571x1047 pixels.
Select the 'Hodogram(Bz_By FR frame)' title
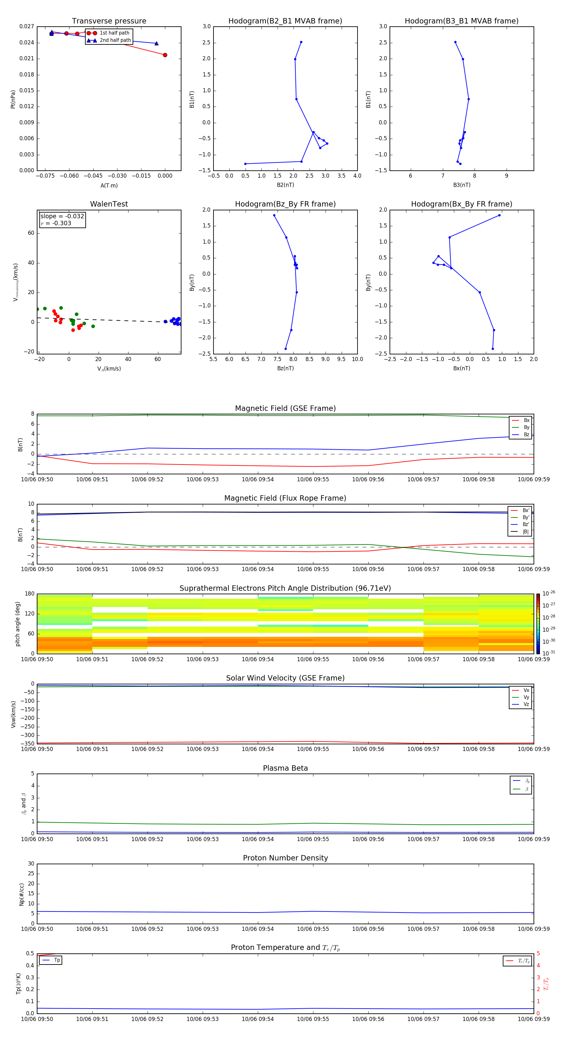[285, 204]
